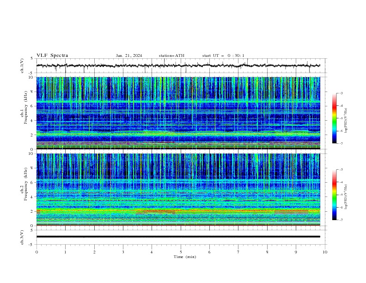Click the "8" tick on ch.2 frequency axis
The width and height of the screenshot is (366, 283).
click(x=33, y=168)
